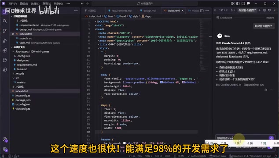
Task: Click the rgba white color swatch
Action: (125, 143)
